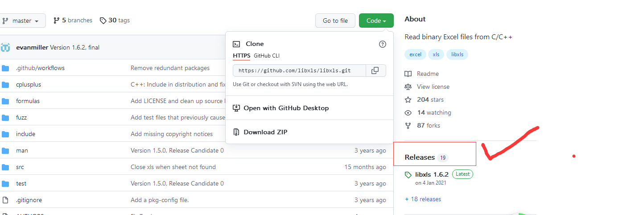The height and width of the screenshot is (215, 631).
Task: Open the include folder
Action: click(25, 134)
